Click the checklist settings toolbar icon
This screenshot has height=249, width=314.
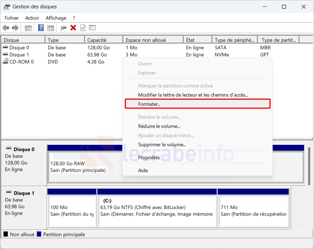92,28
